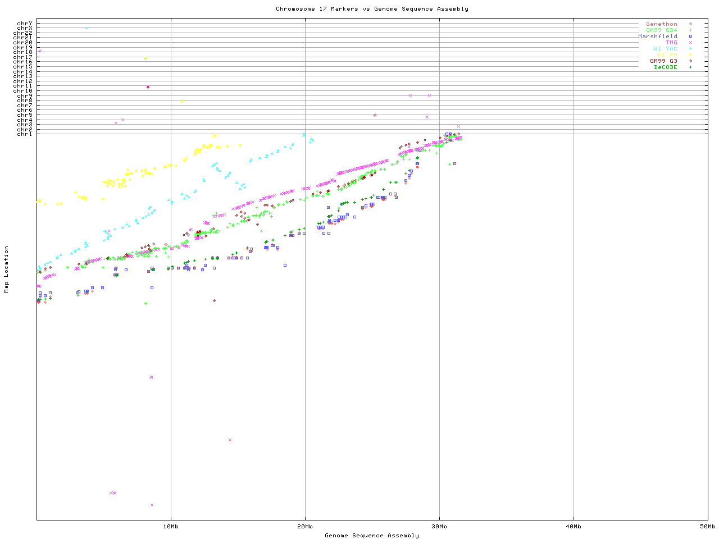Image resolution: width=719 pixels, height=539 pixels.
Task: Select the 30Mb x-axis tick label
Action: tap(439, 527)
